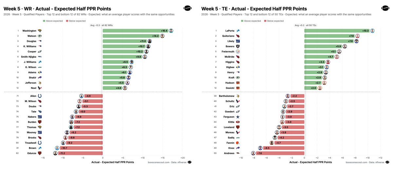This screenshot has height=169, width=393.
Task: Click the Packers logo next to Watson
Action: pos(40,36)
